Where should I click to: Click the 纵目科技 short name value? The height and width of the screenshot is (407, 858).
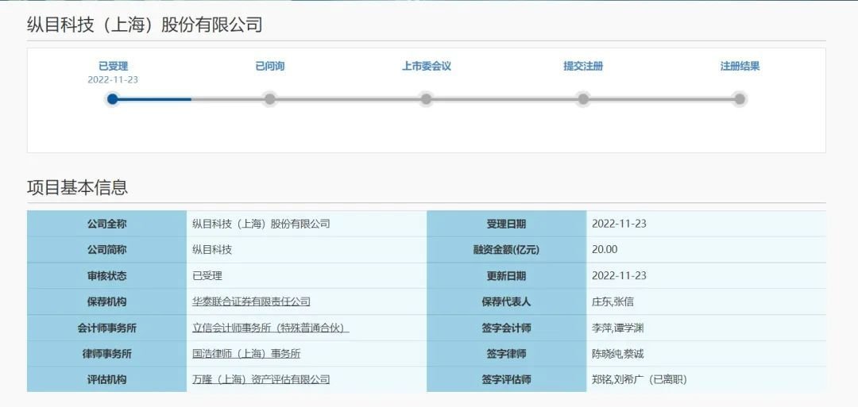pos(212,250)
